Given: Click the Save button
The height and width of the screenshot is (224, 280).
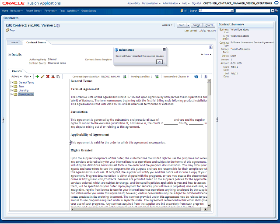Looking at the screenshot, I should coord(182,25).
